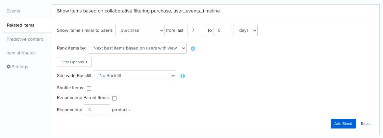Open the days time unit dropdown
This screenshot has height=138, width=383.
click(x=245, y=30)
